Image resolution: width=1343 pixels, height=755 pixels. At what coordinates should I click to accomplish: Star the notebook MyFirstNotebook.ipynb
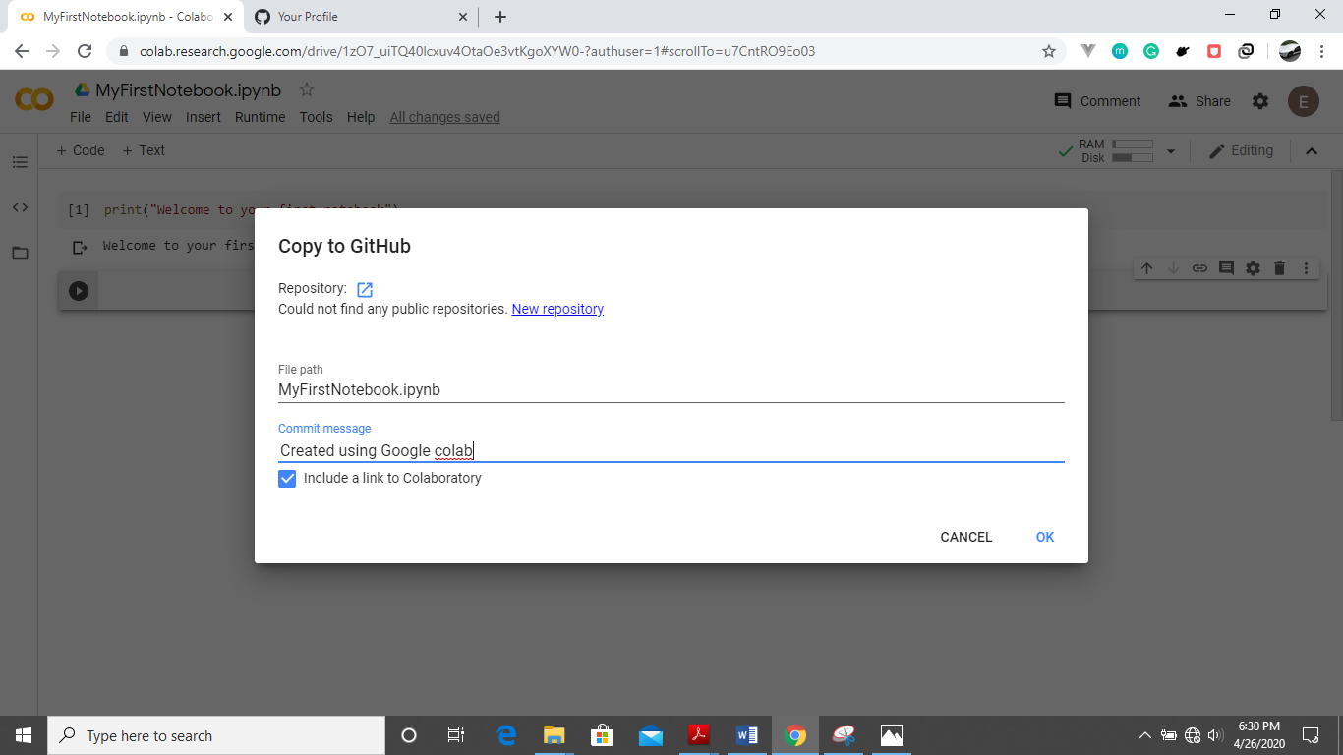pyautogui.click(x=307, y=89)
